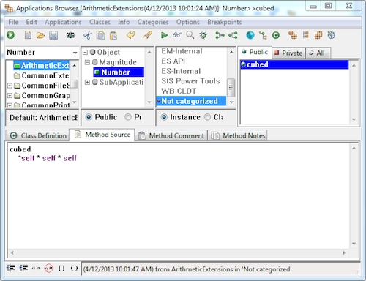Click the add quotes icon at bottom
Screen dimensions: 366x281
click(36, 269)
